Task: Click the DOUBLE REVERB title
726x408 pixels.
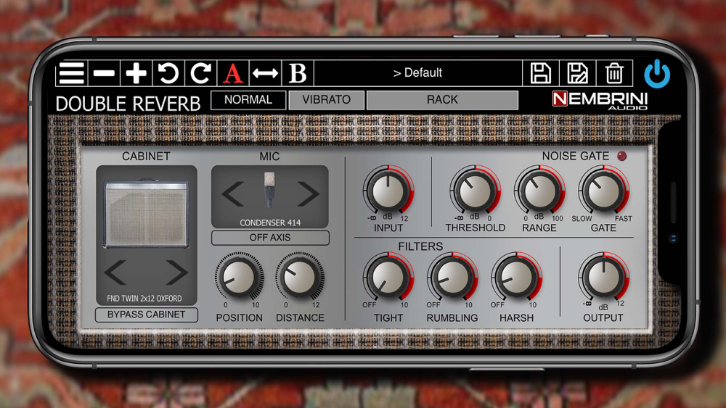Action: coord(129,104)
